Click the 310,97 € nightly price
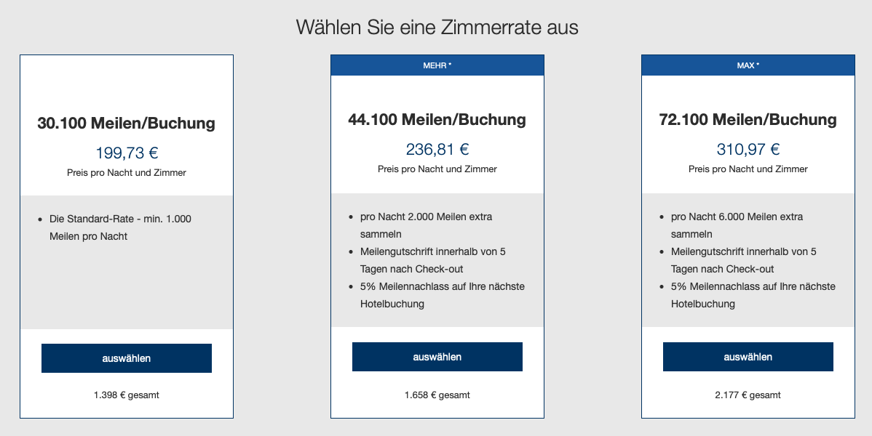This screenshot has height=436, width=872. 748,150
